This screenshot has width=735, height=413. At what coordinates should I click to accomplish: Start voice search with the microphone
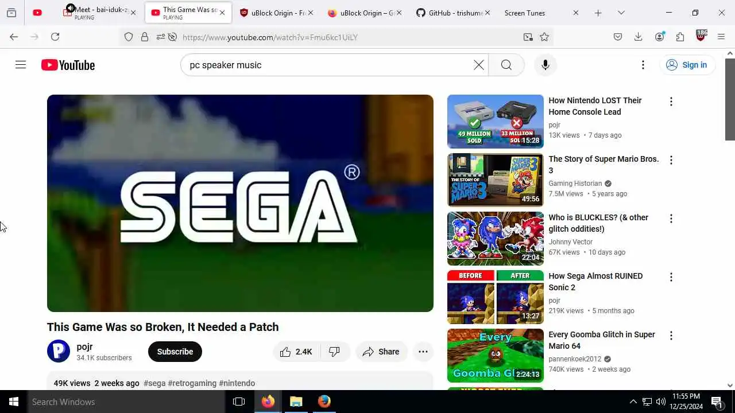click(x=545, y=65)
